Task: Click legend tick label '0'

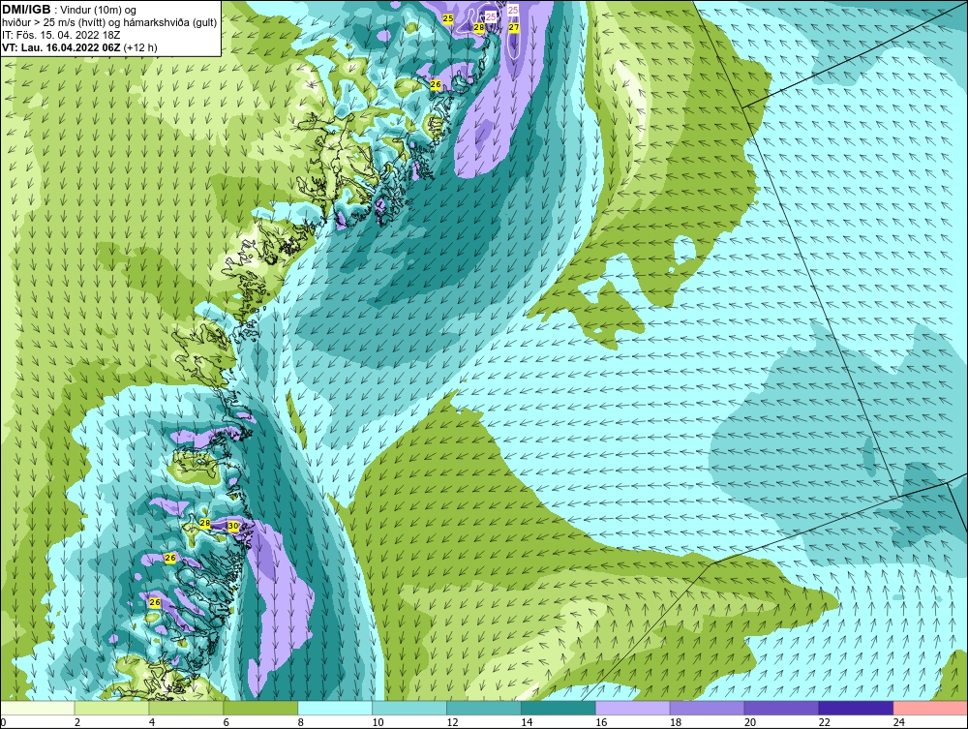Action: coord(3,722)
